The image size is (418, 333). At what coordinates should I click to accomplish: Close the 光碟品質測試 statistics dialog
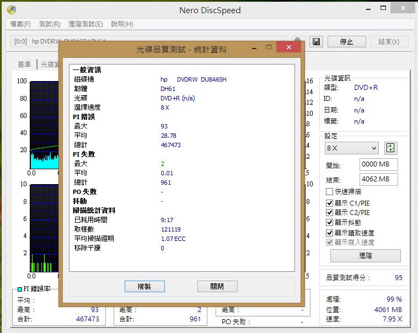click(x=289, y=47)
